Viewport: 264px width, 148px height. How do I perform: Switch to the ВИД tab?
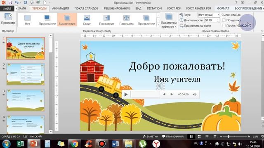pyautogui.click(x=139, y=8)
